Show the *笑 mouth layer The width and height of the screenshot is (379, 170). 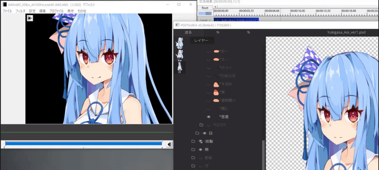coord(208,92)
